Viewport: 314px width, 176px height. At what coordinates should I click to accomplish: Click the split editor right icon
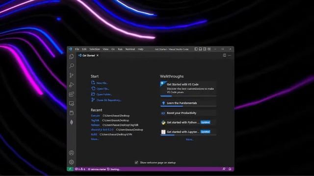click(225, 55)
